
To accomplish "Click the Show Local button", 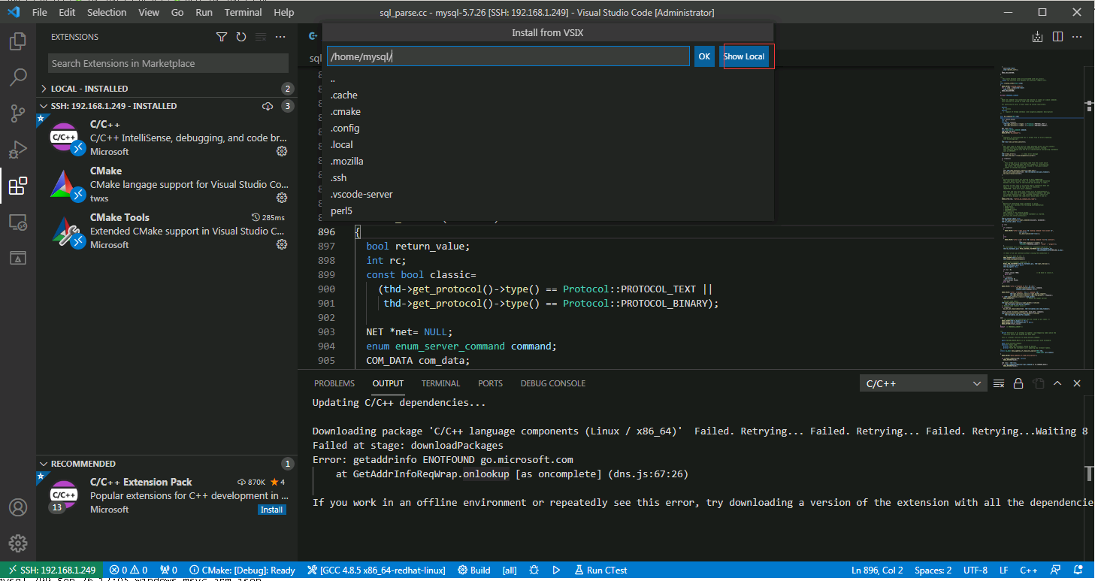I will pyautogui.click(x=744, y=56).
